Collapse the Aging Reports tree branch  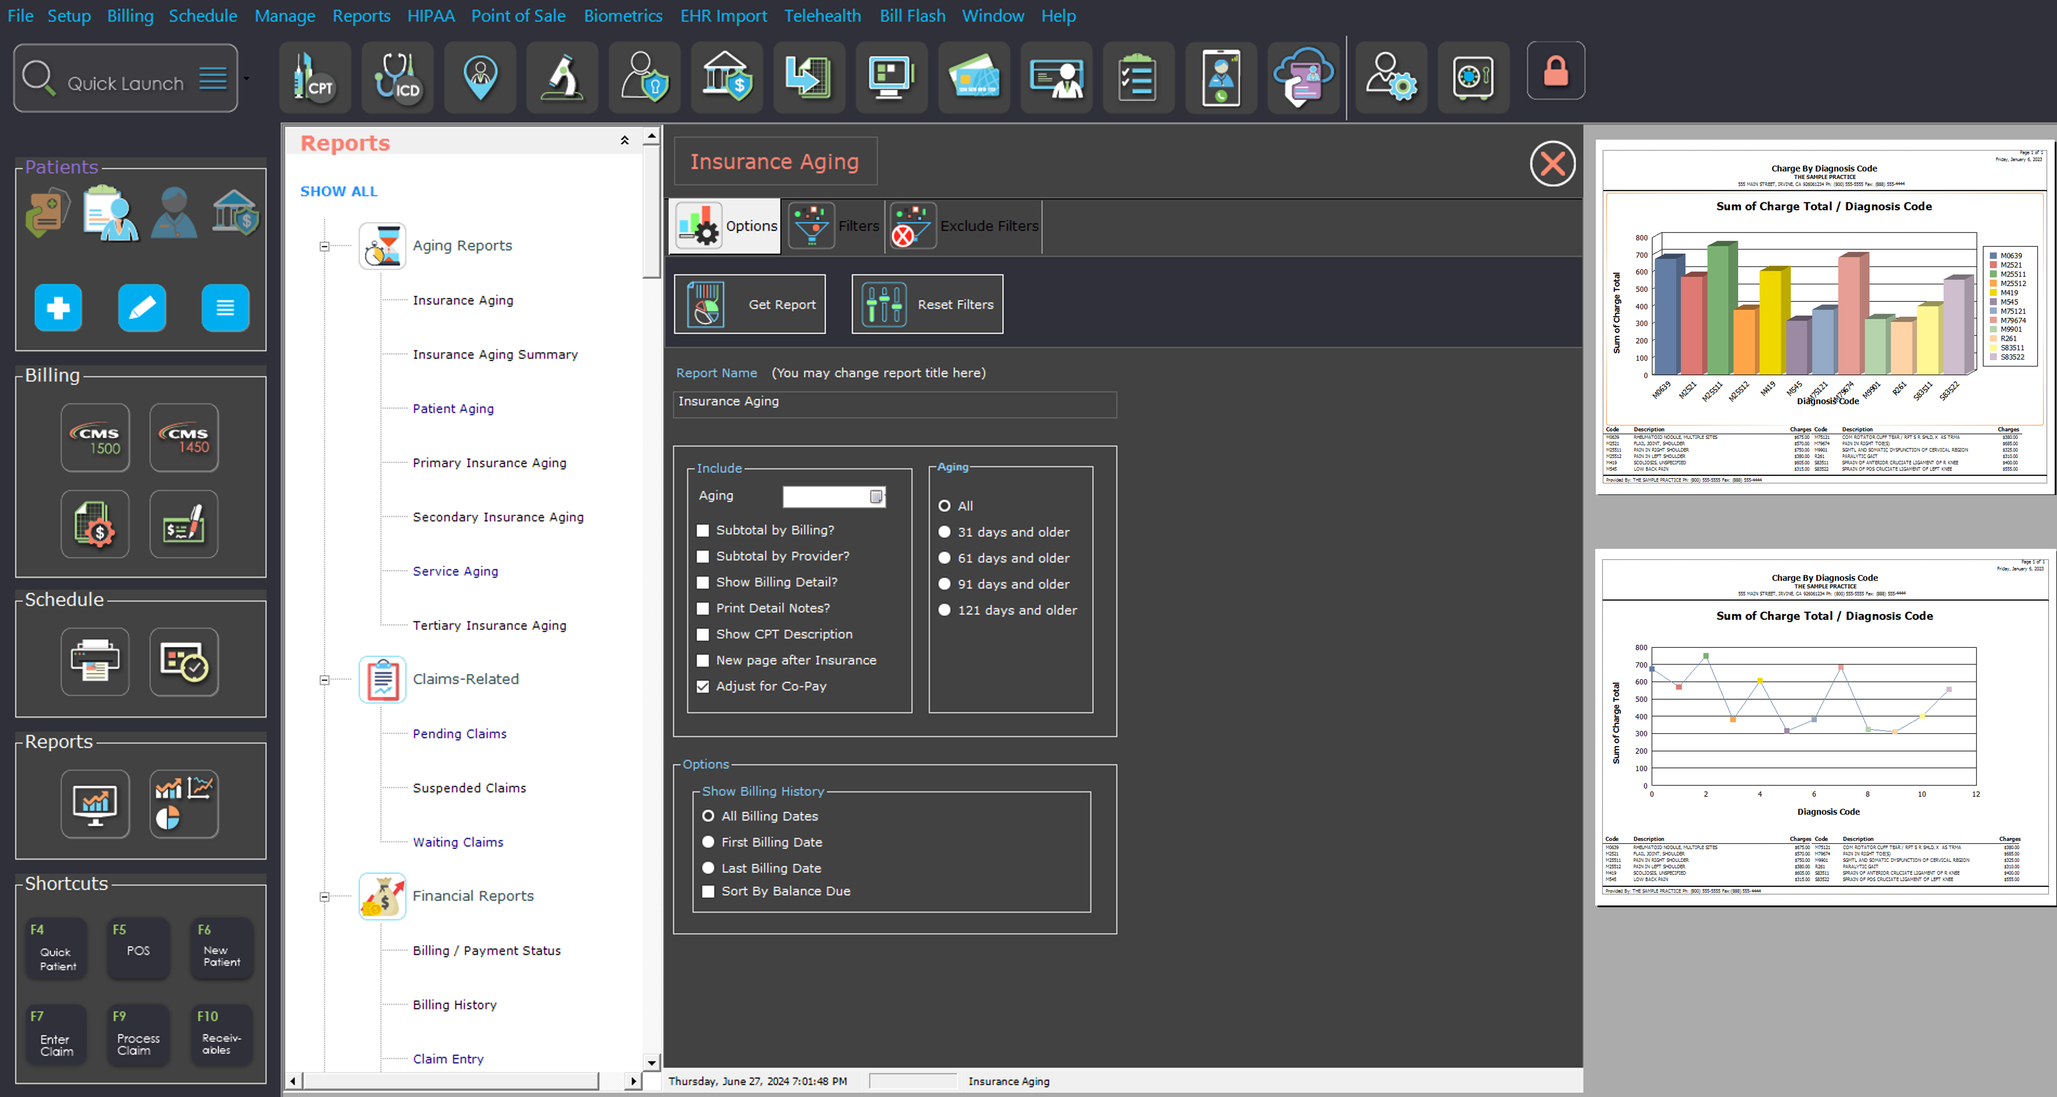click(324, 247)
